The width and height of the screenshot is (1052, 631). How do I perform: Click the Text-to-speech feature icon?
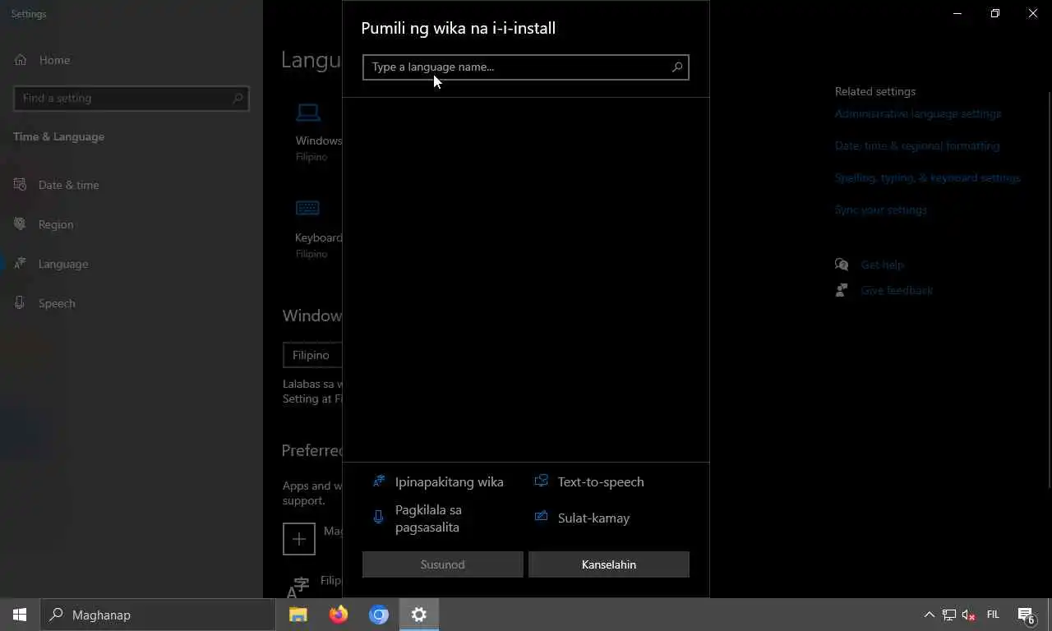tap(541, 481)
